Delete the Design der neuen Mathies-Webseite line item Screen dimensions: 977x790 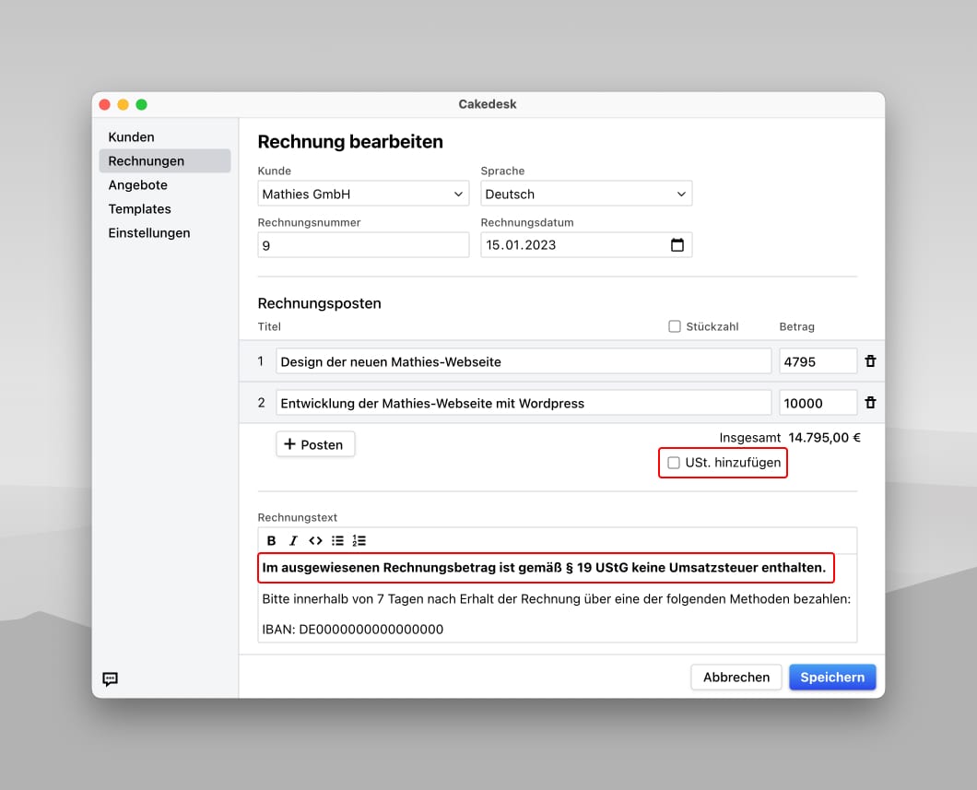click(x=870, y=360)
